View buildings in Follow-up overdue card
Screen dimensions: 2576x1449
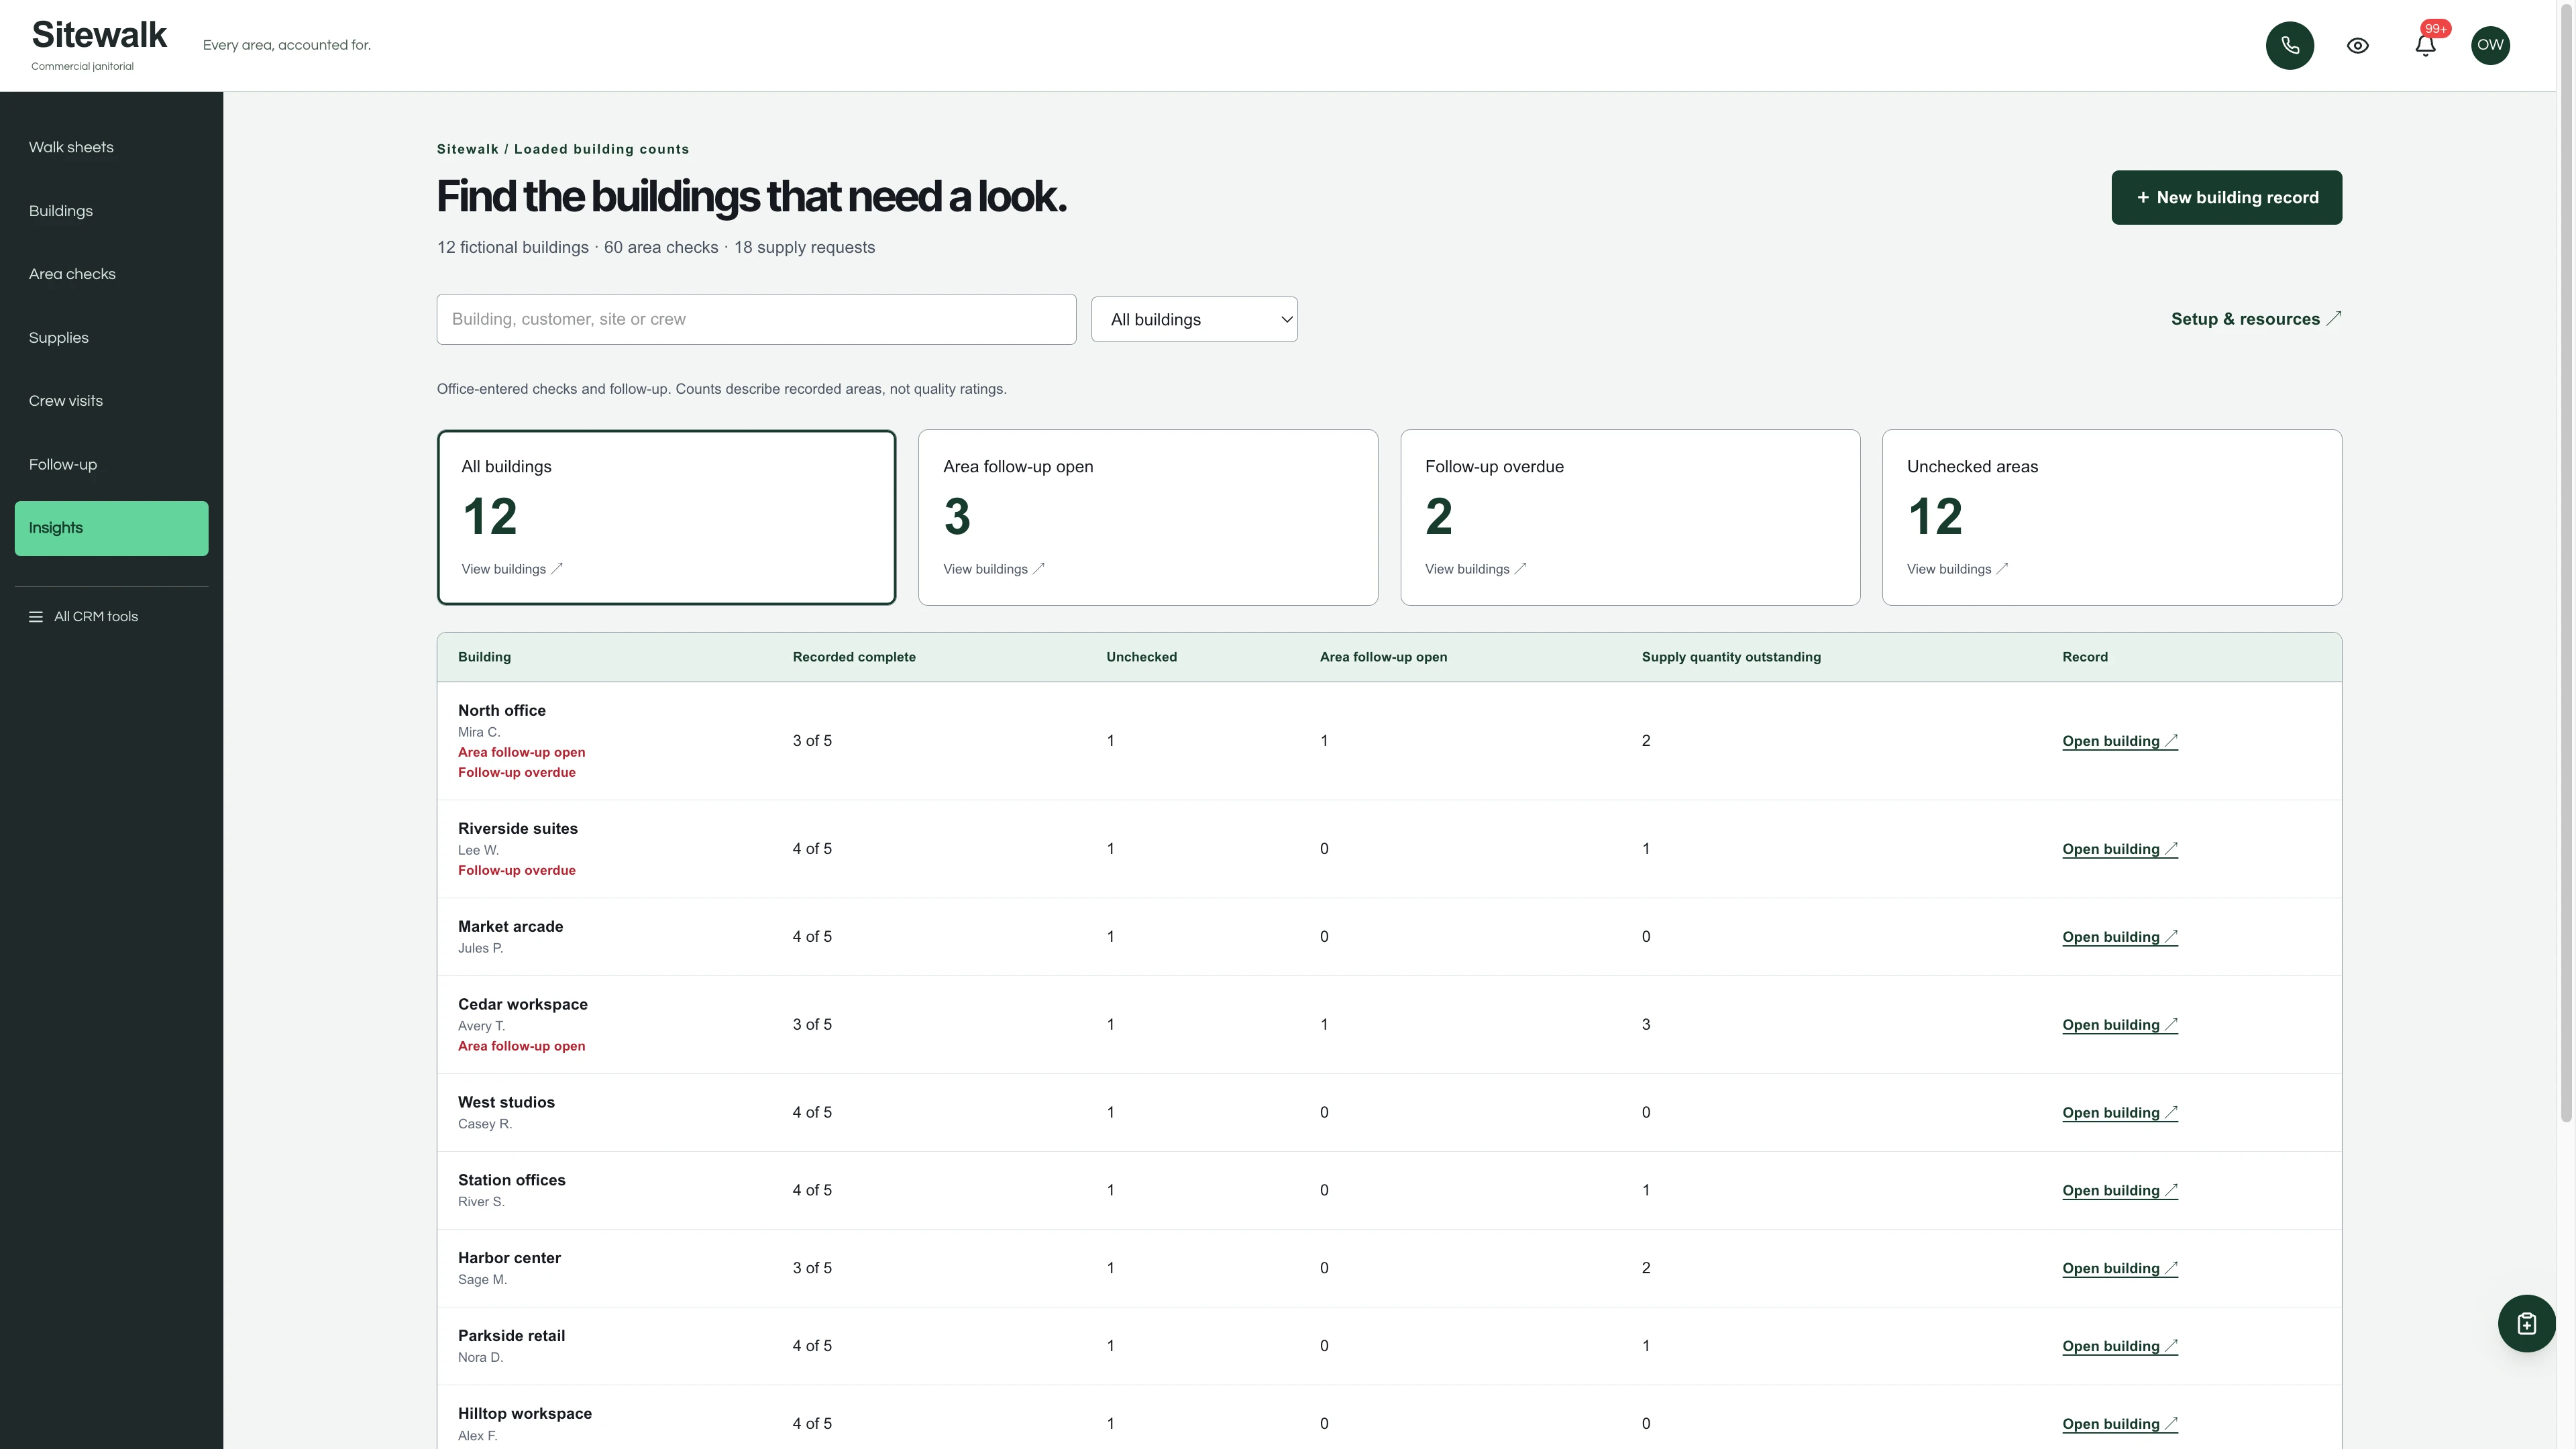tap(1630, 517)
